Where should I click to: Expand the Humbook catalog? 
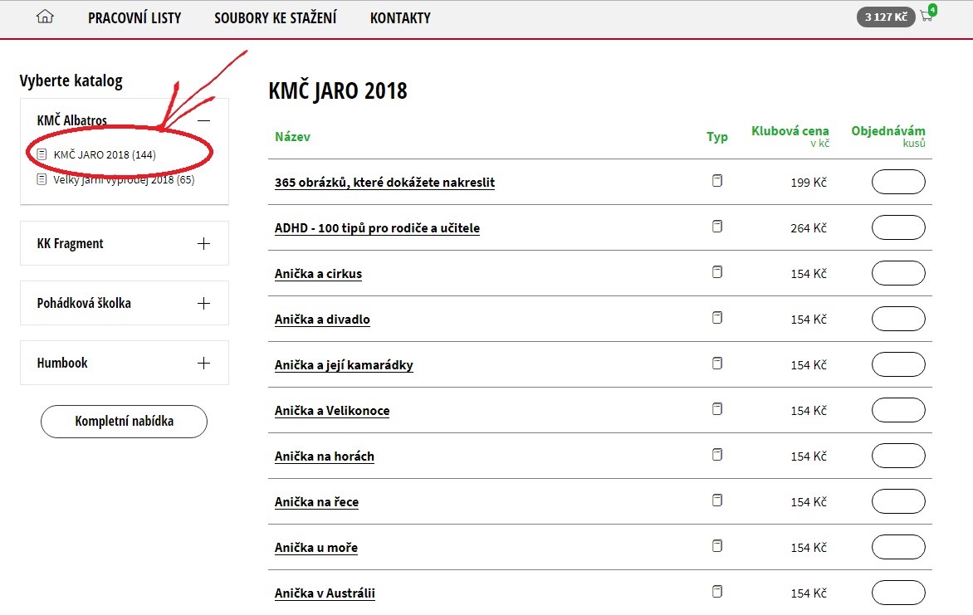pyautogui.click(x=203, y=363)
